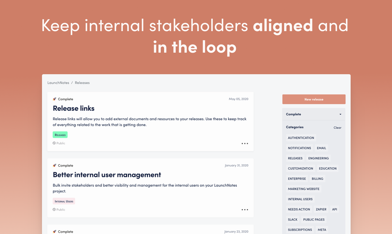Click the green Releases tag
Image resolution: width=392 pixels, height=234 pixels.
point(60,135)
